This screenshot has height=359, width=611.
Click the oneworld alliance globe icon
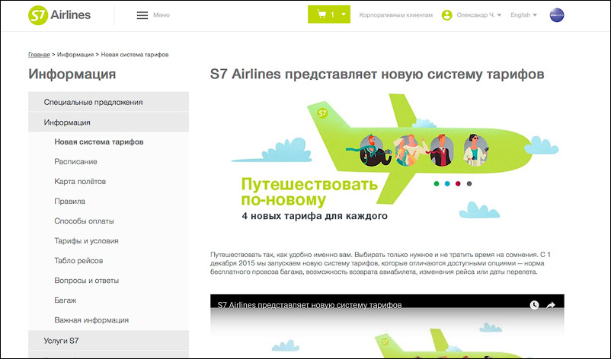557,15
